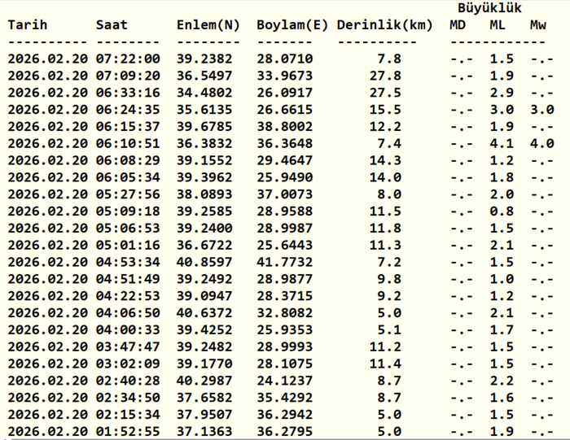
Task: Click the ML value 0.8
Action: point(502,211)
